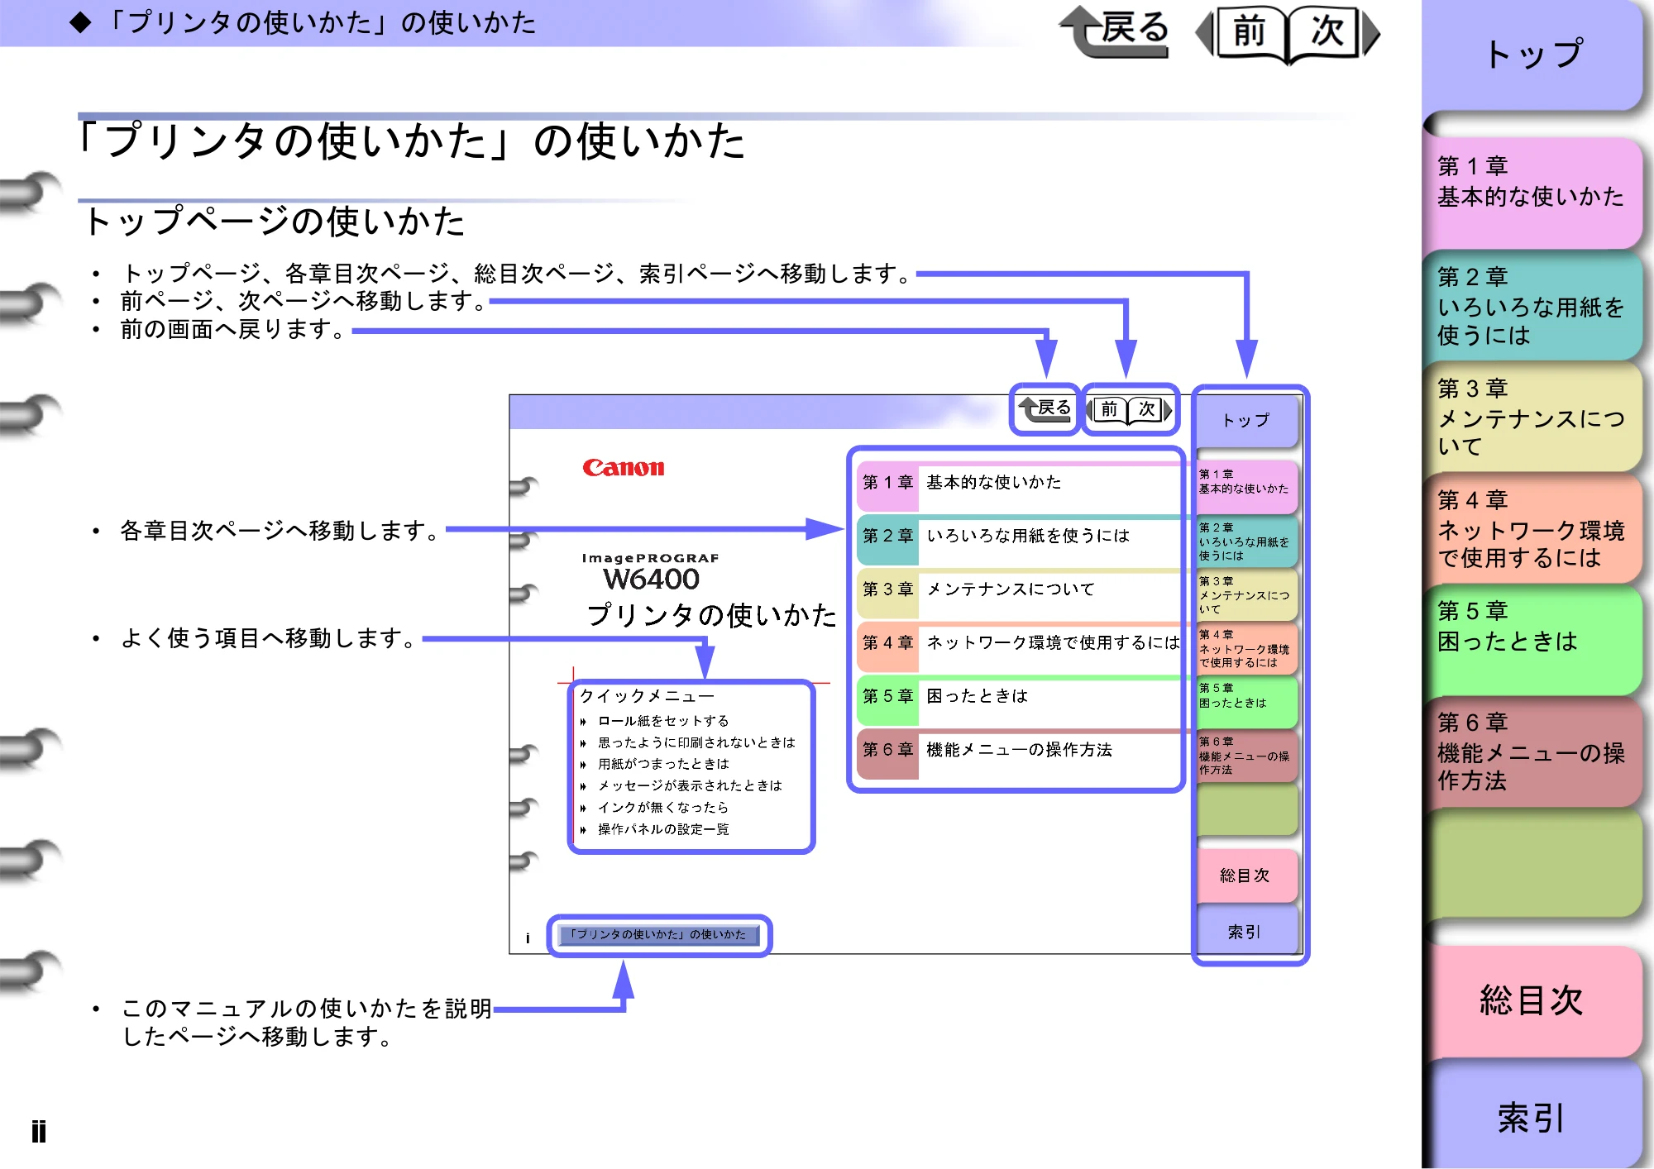Click 「プリンタの使いかた」の使いかた button in illustration

pos(658,935)
